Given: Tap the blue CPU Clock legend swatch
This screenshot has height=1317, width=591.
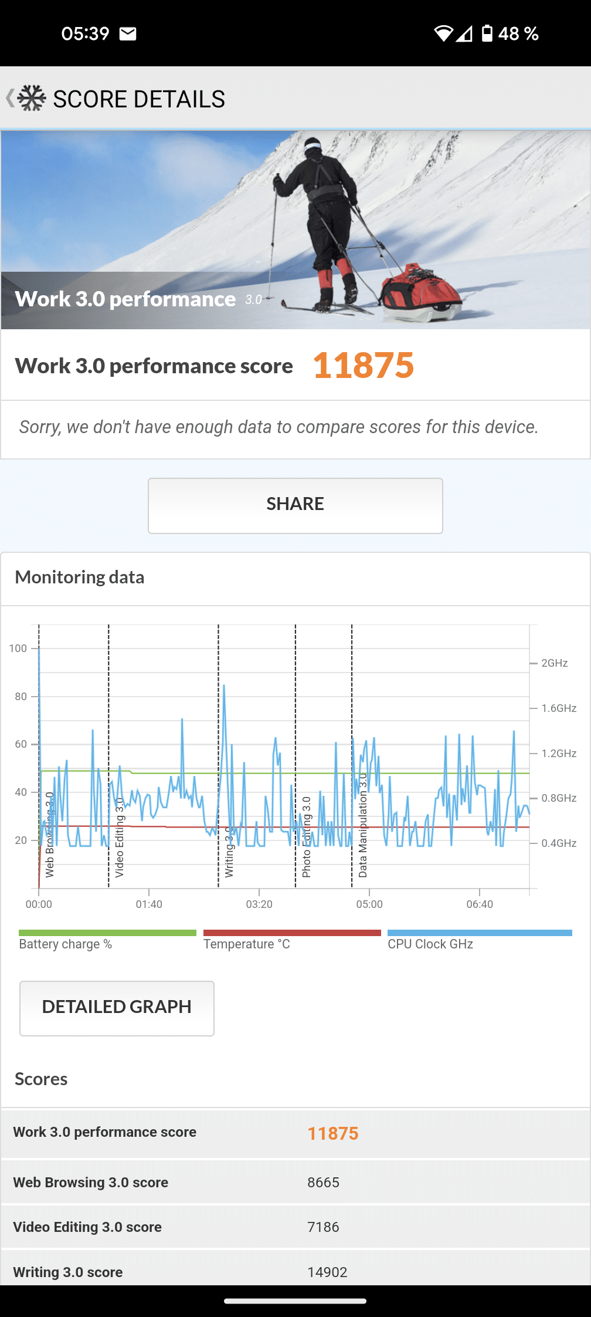Looking at the screenshot, I should point(480,933).
